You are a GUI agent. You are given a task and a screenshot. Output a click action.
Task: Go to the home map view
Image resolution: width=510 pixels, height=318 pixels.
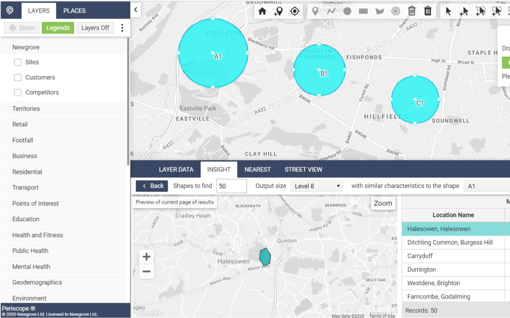tap(262, 11)
